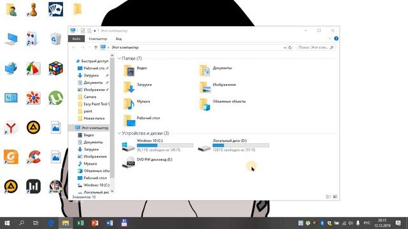Open the Рабочий стол folder in the Папки section
The image size is (408, 229).
pyautogui.click(x=142, y=120)
